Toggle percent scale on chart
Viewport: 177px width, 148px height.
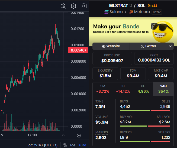click(x=65, y=145)
